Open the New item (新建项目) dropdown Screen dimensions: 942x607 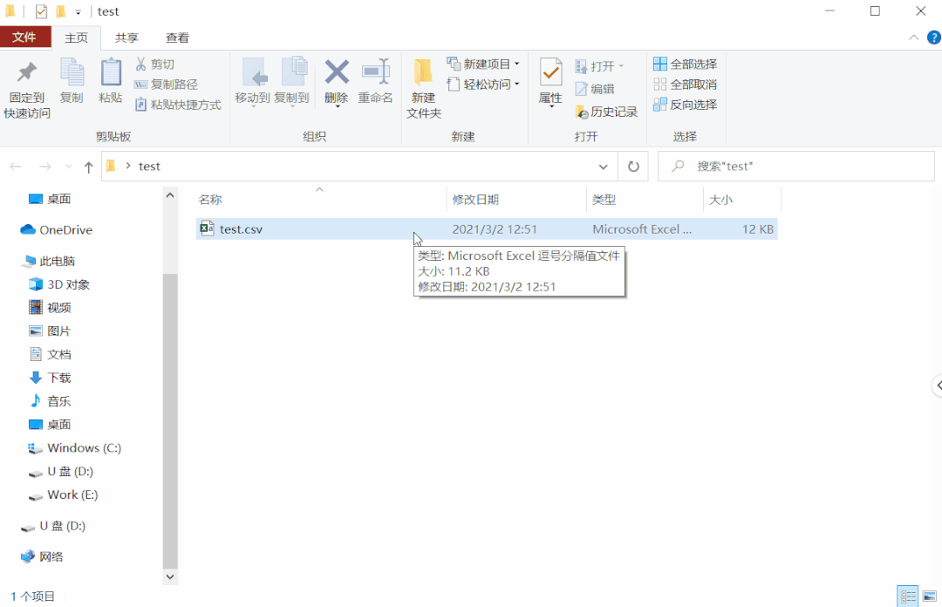click(483, 64)
